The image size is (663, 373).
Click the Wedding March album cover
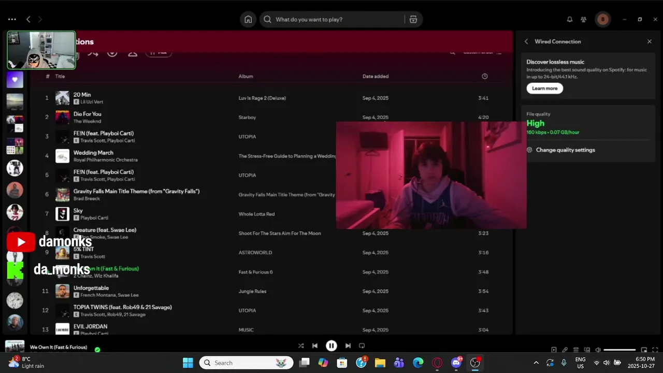pyautogui.click(x=62, y=156)
